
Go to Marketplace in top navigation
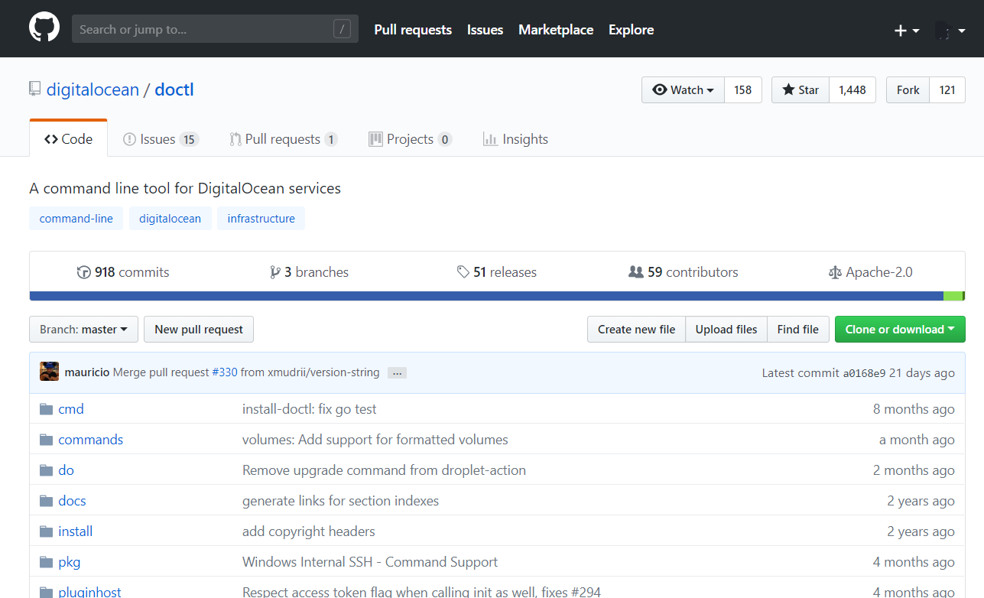tap(556, 30)
